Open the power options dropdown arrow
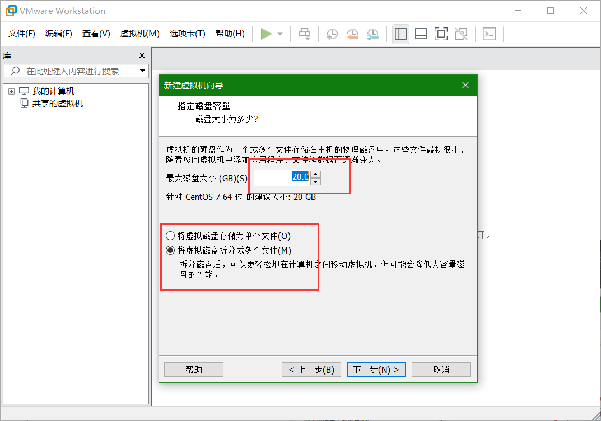 point(280,34)
